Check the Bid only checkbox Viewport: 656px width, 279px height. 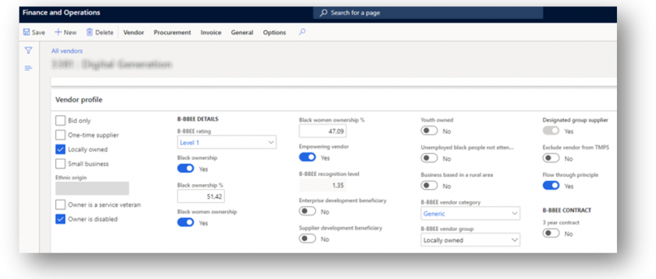[x=61, y=121]
